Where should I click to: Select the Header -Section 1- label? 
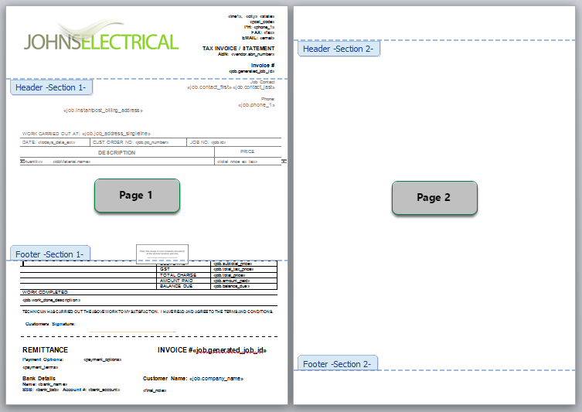pyautogui.click(x=51, y=87)
